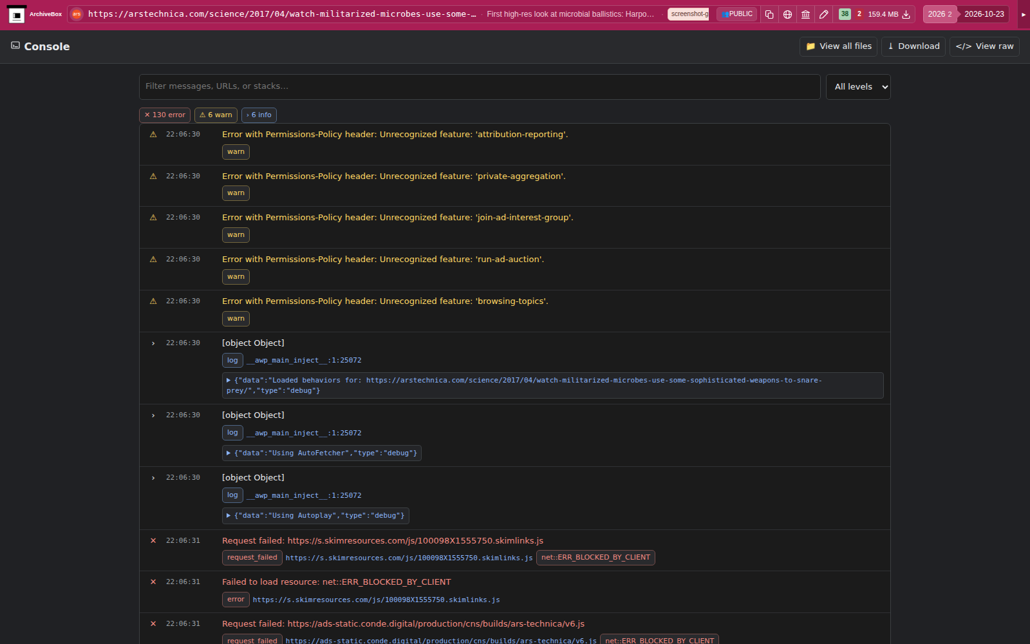Click the green 38 results badge
This screenshot has height=644, width=1030.
[845, 14]
